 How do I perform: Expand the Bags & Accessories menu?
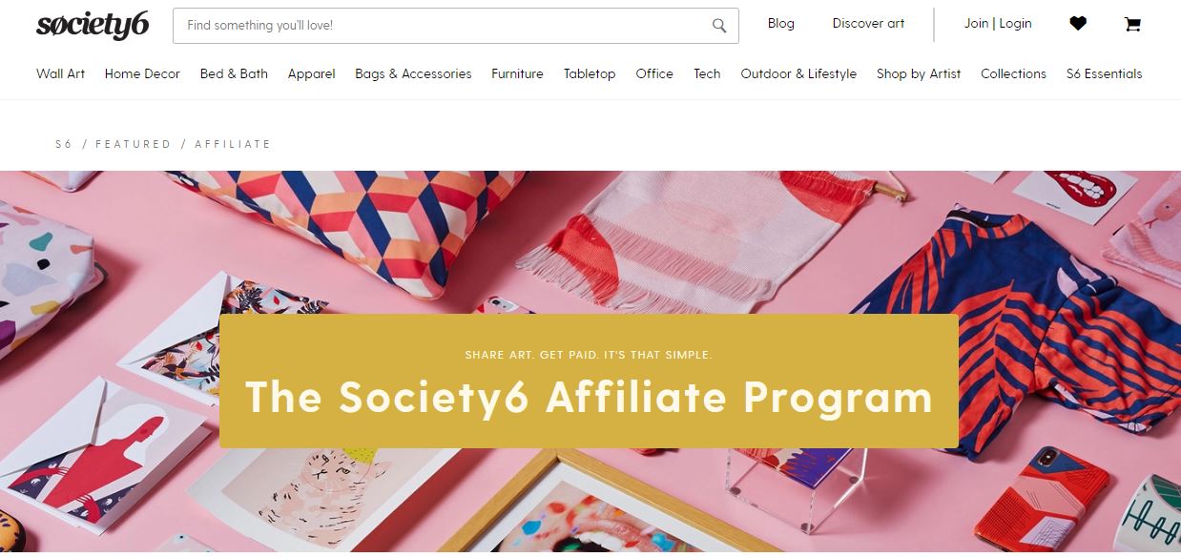413,73
